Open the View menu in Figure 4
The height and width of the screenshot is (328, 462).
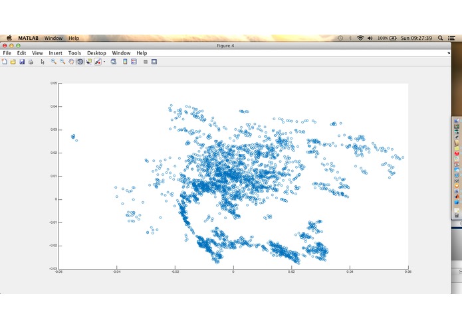37,53
